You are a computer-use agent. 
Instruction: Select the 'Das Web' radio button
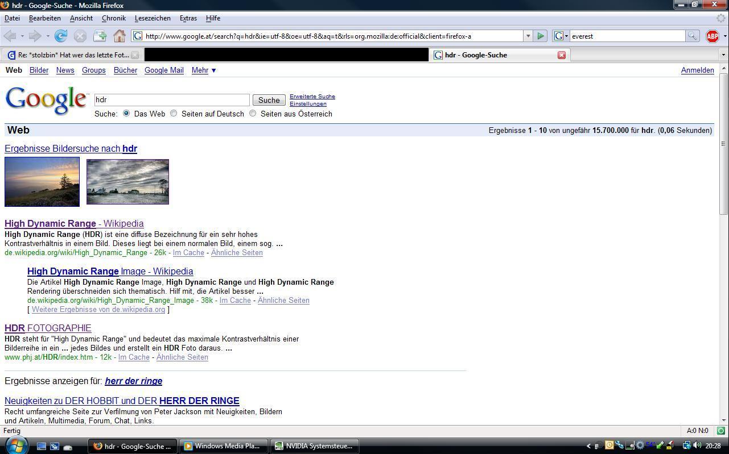126,114
